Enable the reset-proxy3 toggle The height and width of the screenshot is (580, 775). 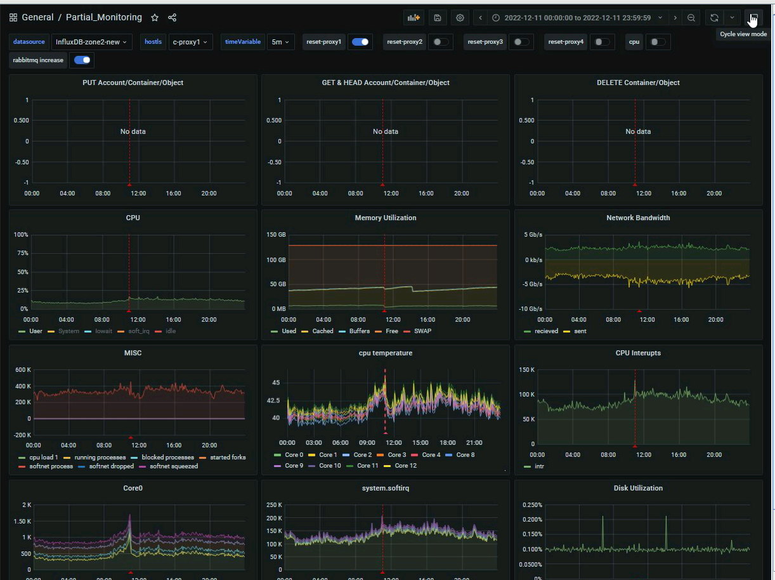(x=521, y=42)
